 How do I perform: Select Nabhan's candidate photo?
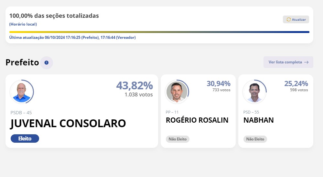tap(254, 92)
